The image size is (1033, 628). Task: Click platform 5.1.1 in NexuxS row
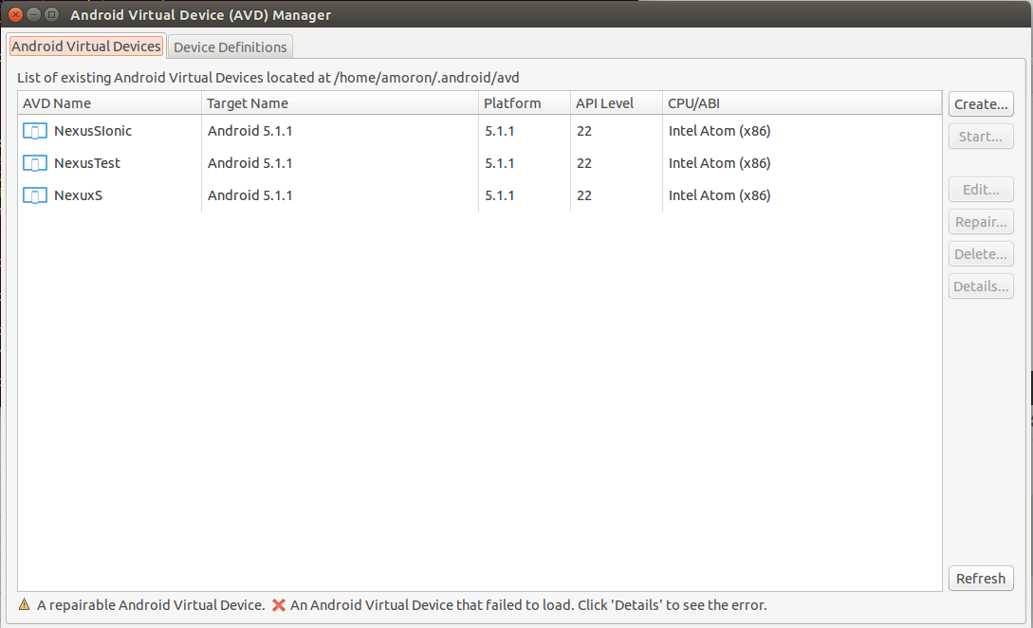499,195
